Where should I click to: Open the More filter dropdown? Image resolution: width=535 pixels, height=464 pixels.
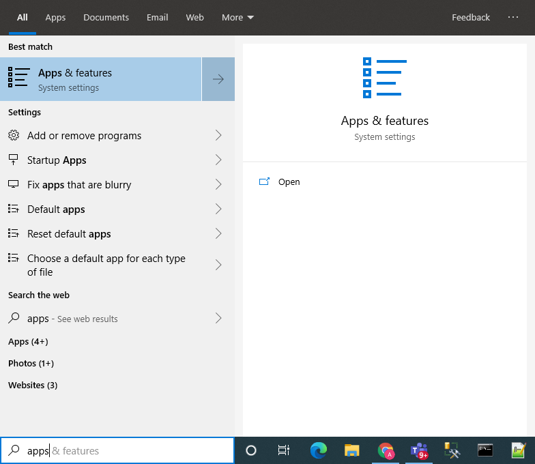tap(237, 18)
